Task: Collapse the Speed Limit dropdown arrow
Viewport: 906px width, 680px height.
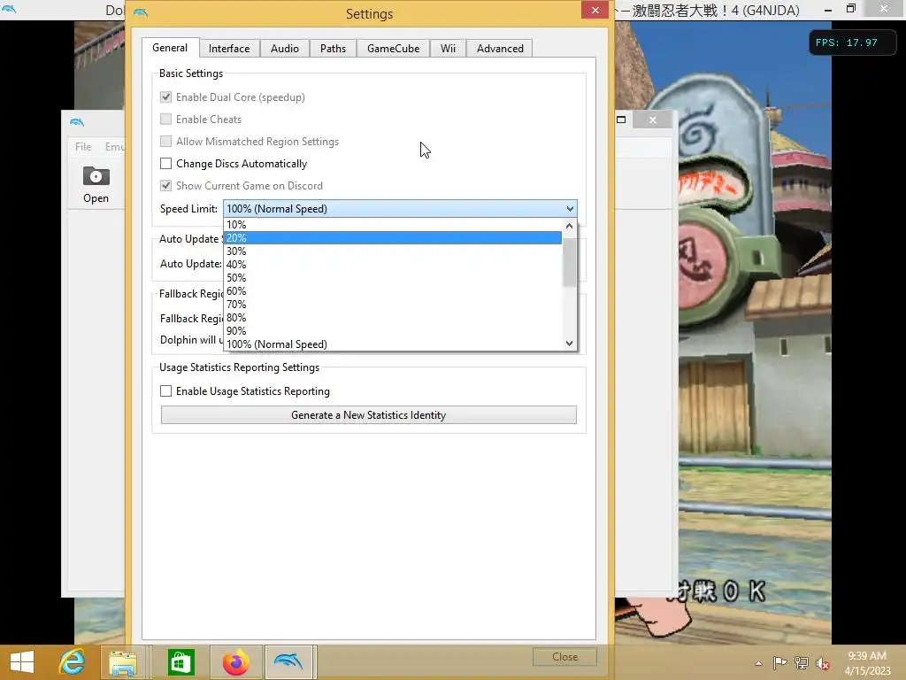Action: click(x=570, y=209)
